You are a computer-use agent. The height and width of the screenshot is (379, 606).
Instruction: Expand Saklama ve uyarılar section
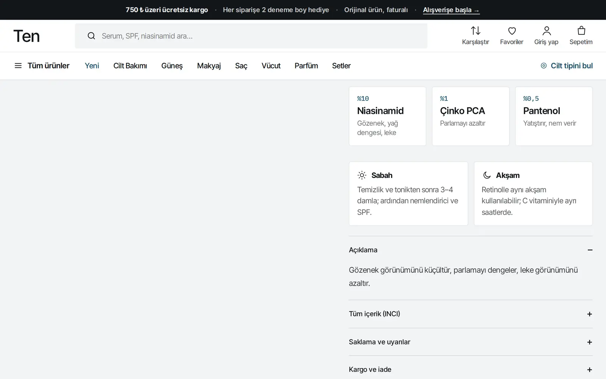tap(471, 342)
